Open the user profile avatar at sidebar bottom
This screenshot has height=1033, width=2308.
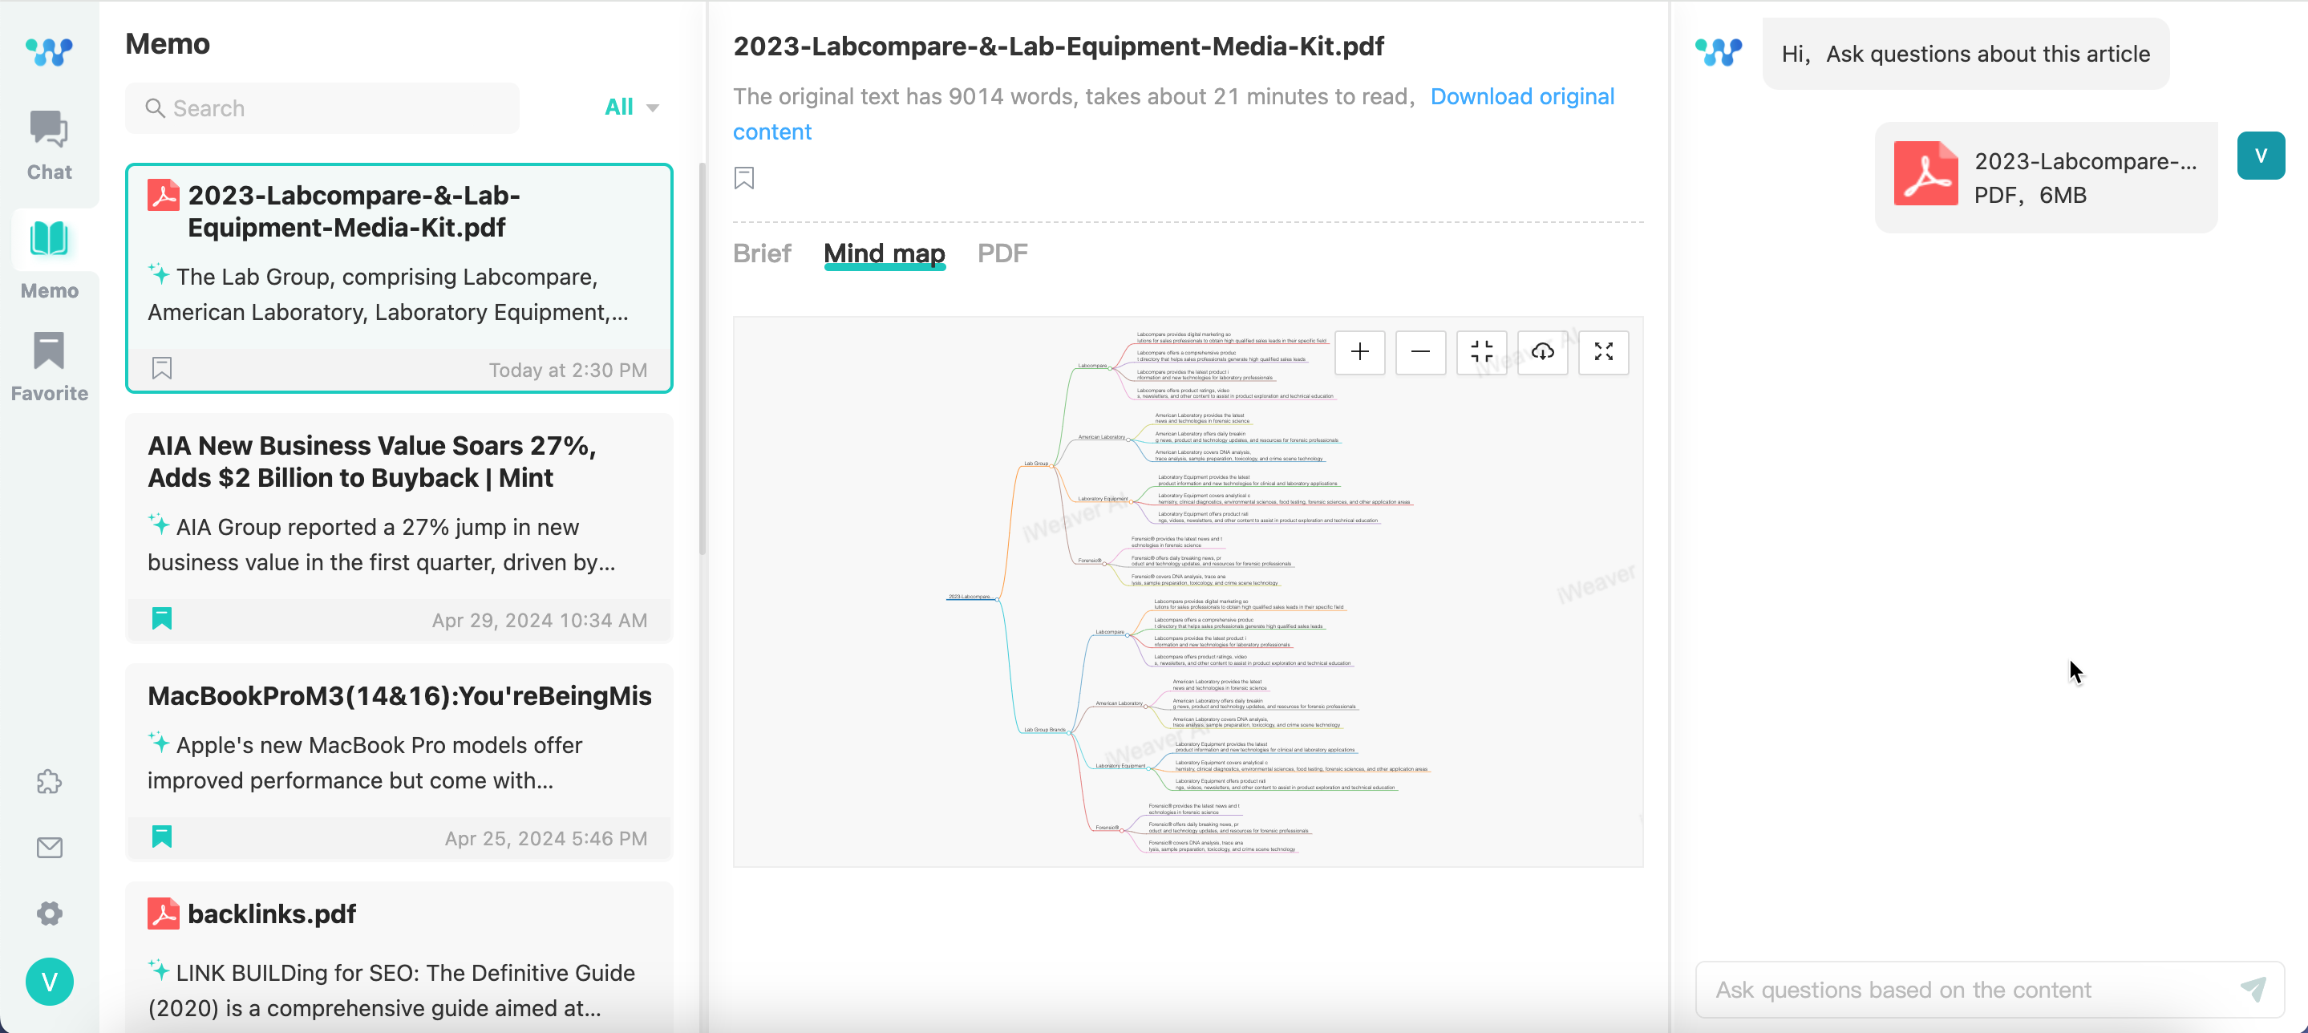pyautogui.click(x=49, y=982)
